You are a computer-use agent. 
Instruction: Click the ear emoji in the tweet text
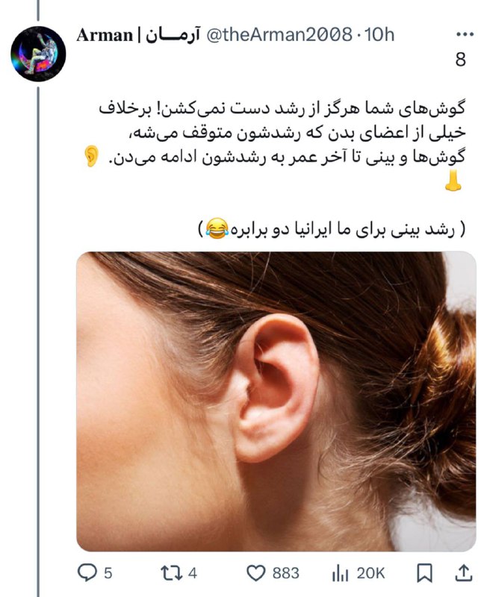point(91,156)
